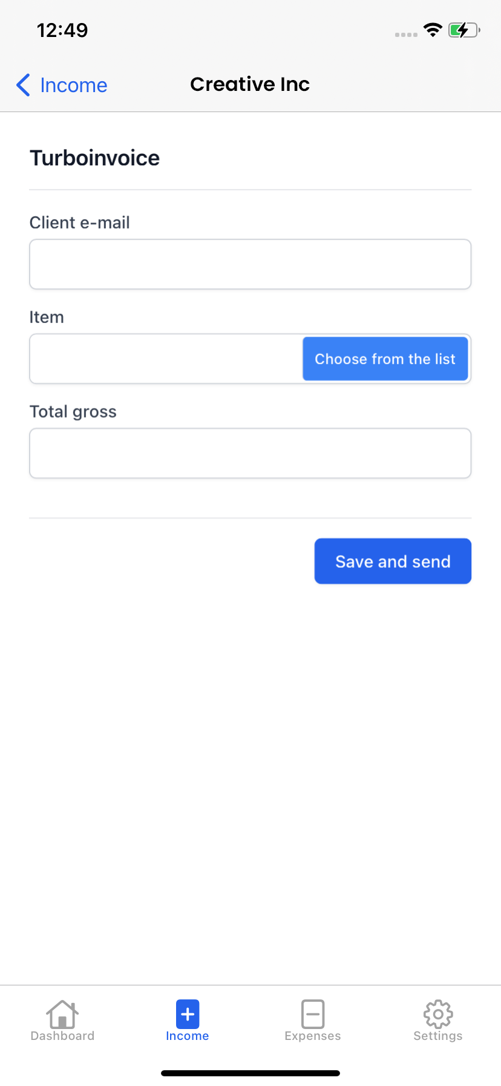Image resolution: width=501 pixels, height=1086 pixels.
Task: Go back via Income link
Action: coord(73,85)
